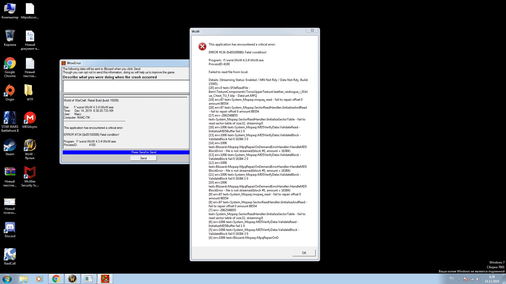The image size is (506, 284).
Task: Expand the hidden system tray icons arrow
Action: click(x=459, y=279)
